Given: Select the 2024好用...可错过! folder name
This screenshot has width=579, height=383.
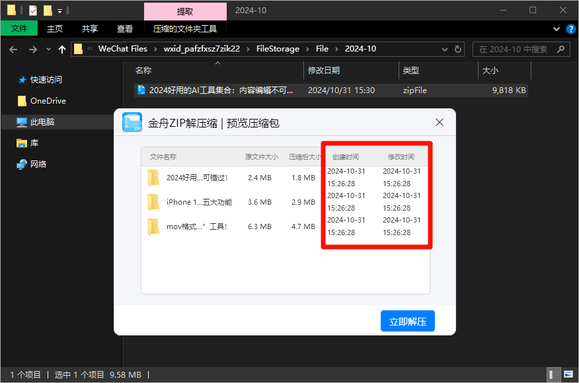Looking at the screenshot, I should point(197,178).
